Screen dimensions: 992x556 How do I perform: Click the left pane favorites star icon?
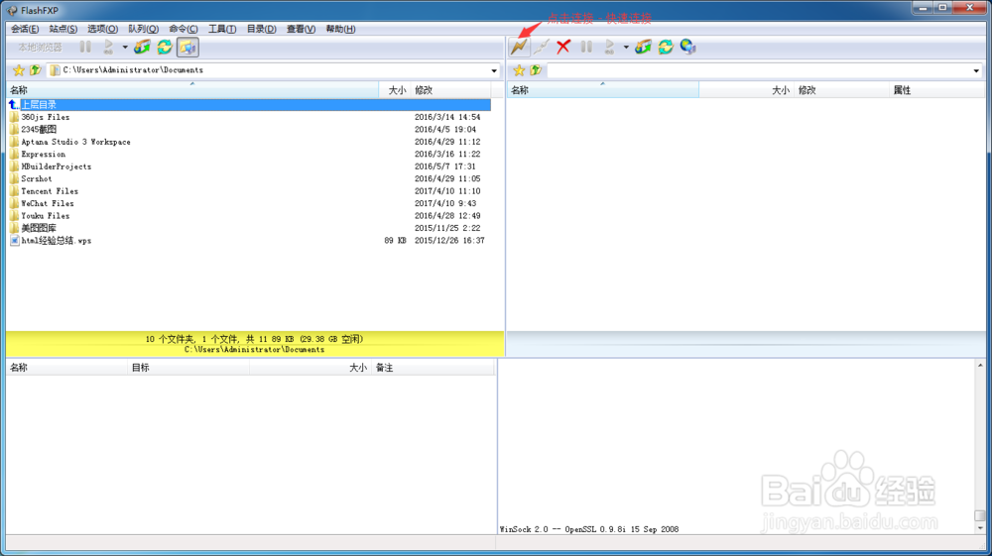pyautogui.click(x=18, y=70)
